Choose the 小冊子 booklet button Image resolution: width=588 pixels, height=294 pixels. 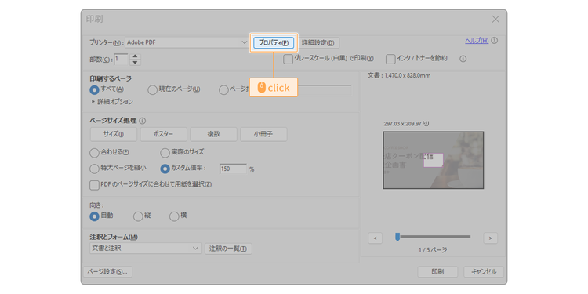click(x=263, y=134)
